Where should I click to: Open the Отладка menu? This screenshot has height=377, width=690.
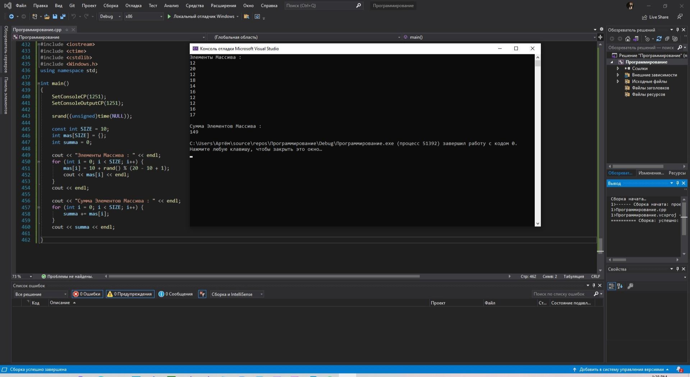pos(133,6)
